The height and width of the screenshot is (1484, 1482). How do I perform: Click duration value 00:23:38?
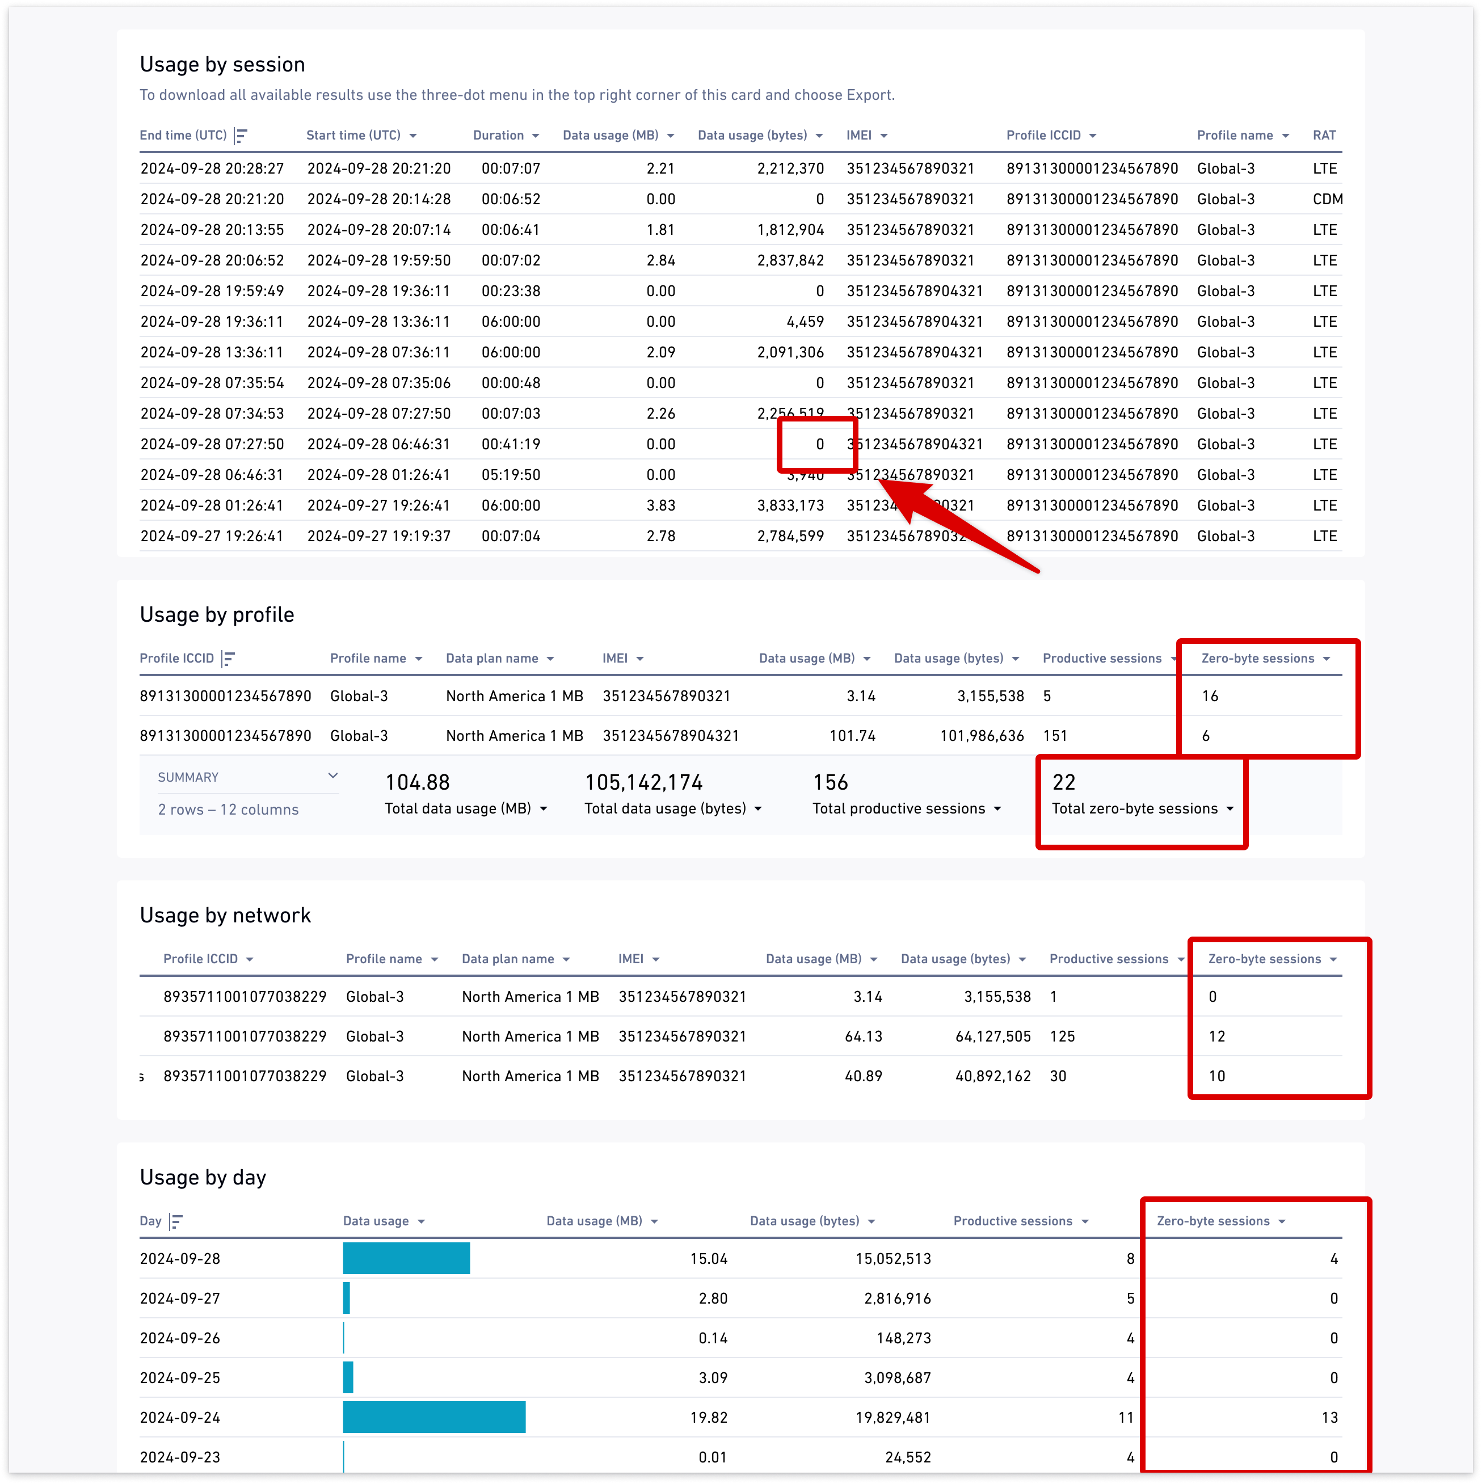511,291
